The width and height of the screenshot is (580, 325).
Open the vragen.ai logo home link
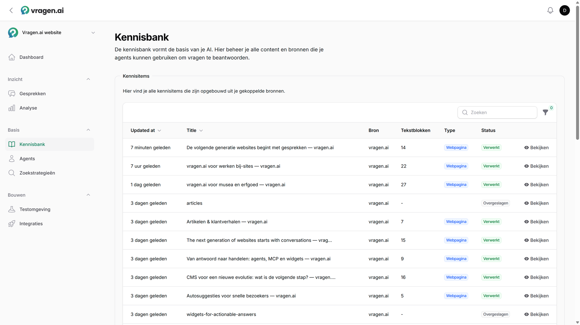42,11
